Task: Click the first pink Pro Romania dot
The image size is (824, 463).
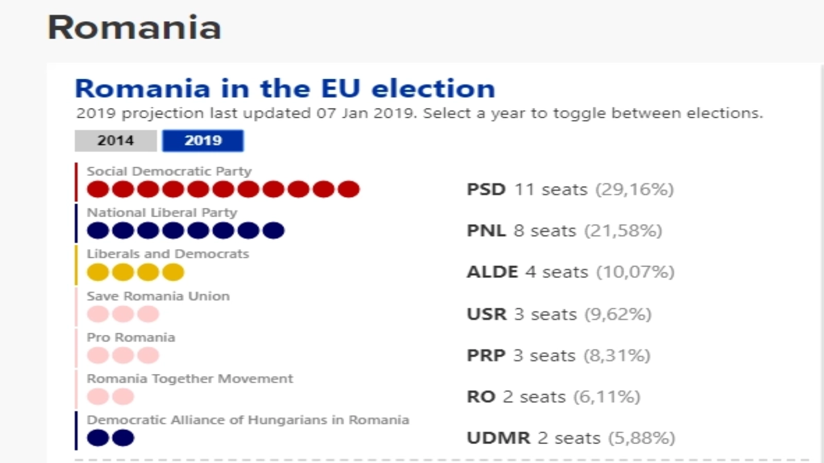Action: 98,355
